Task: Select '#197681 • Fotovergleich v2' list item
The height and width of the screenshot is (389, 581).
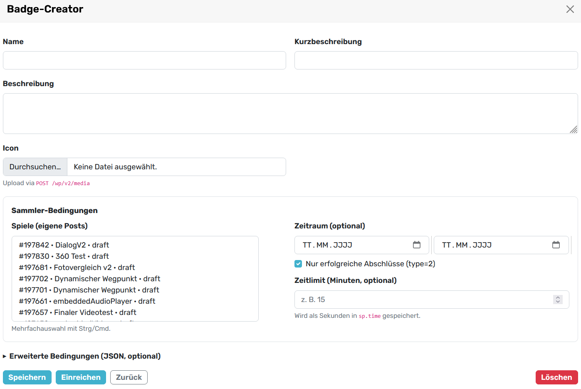Action: pos(77,268)
